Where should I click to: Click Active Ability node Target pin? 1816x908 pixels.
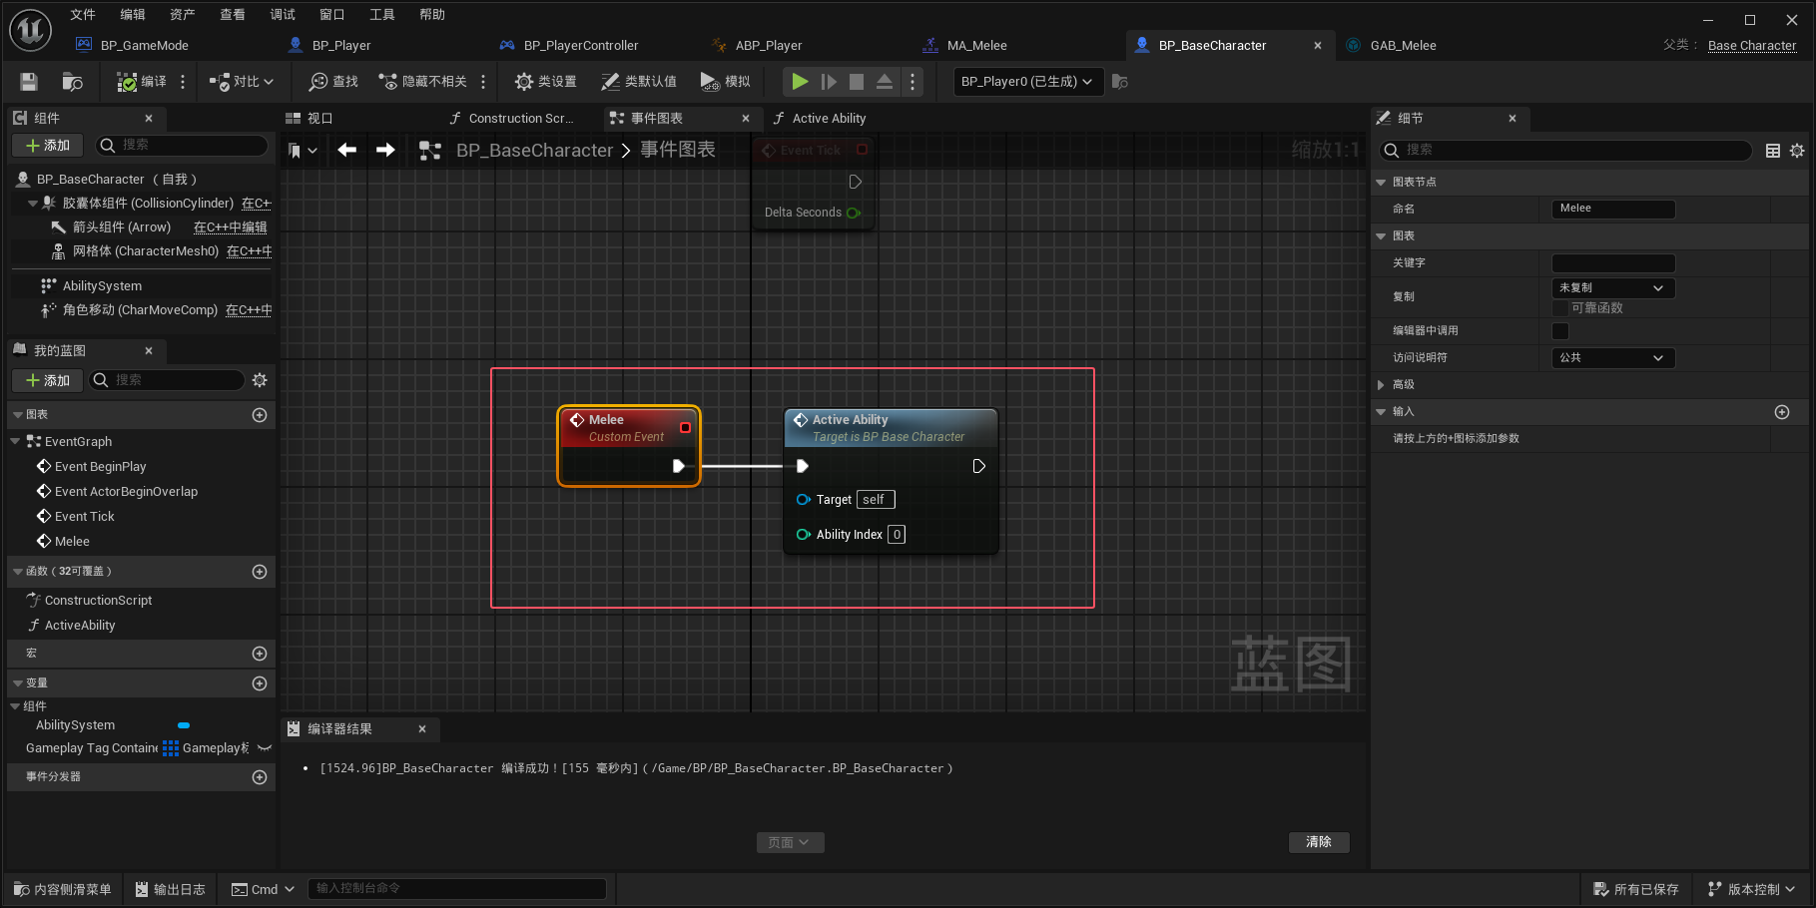[803, 500]
